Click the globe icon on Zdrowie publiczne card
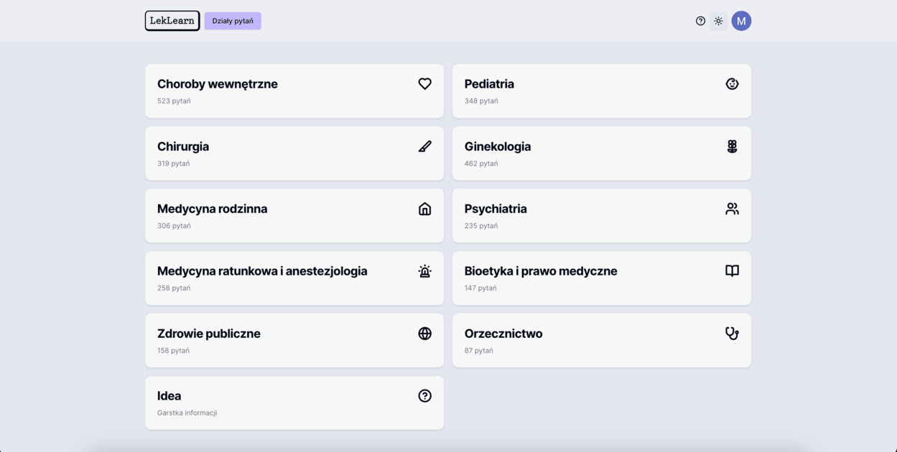 tap(424, 333)
